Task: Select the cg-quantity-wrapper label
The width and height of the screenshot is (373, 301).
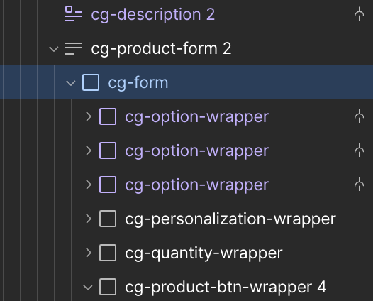Action: pyautogui.click(x=204, y=253)
